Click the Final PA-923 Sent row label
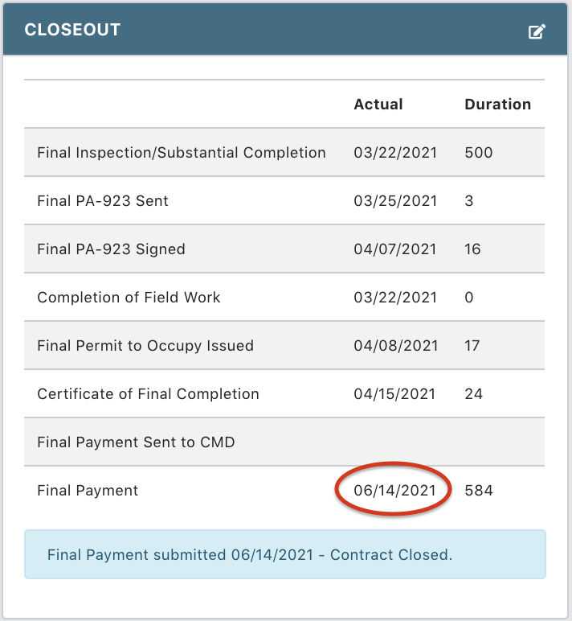 [103, 201]
